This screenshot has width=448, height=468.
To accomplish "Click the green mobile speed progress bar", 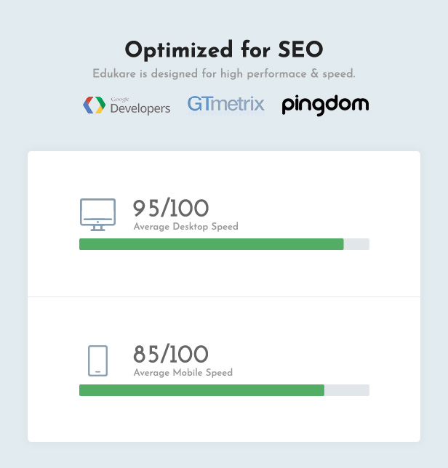I will pyautogui.click(x=201, y=390).
